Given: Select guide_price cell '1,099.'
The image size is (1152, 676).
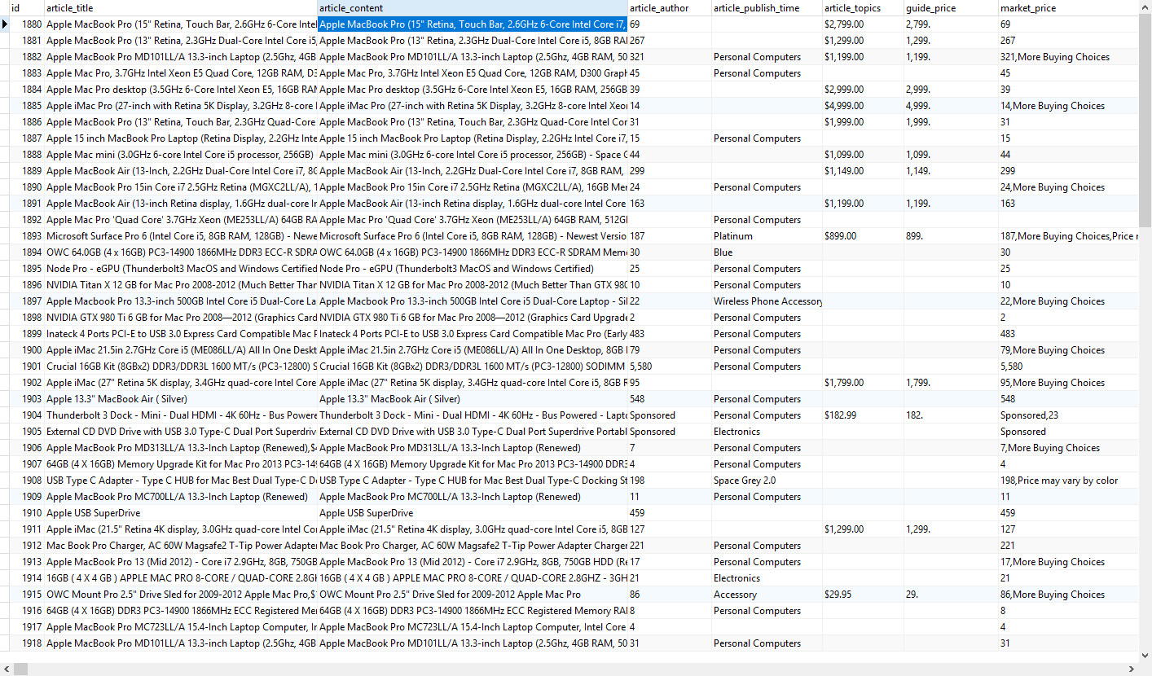Looking at the screenshot, I should [951, 155].
